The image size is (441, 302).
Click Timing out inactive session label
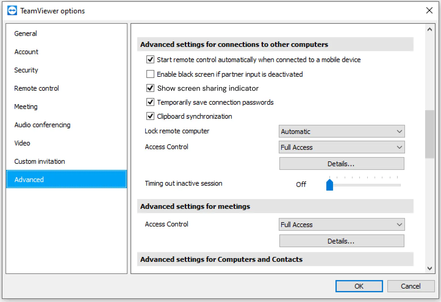click(184, 183)
